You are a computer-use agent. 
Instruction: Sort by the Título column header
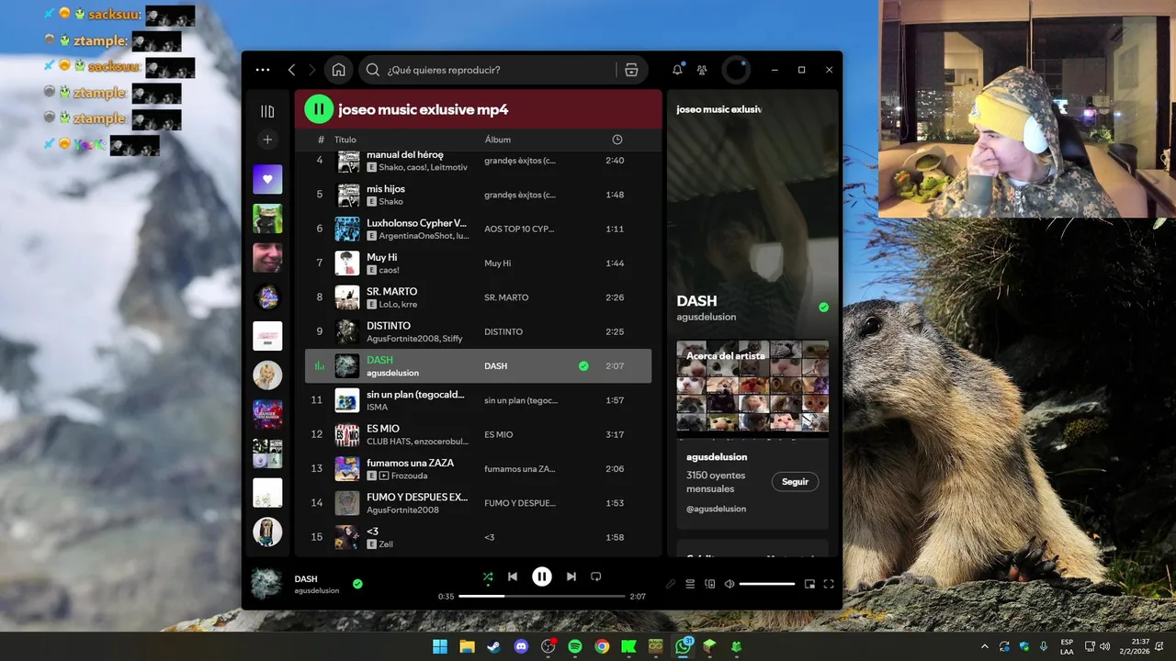click(x=345, y=140)
